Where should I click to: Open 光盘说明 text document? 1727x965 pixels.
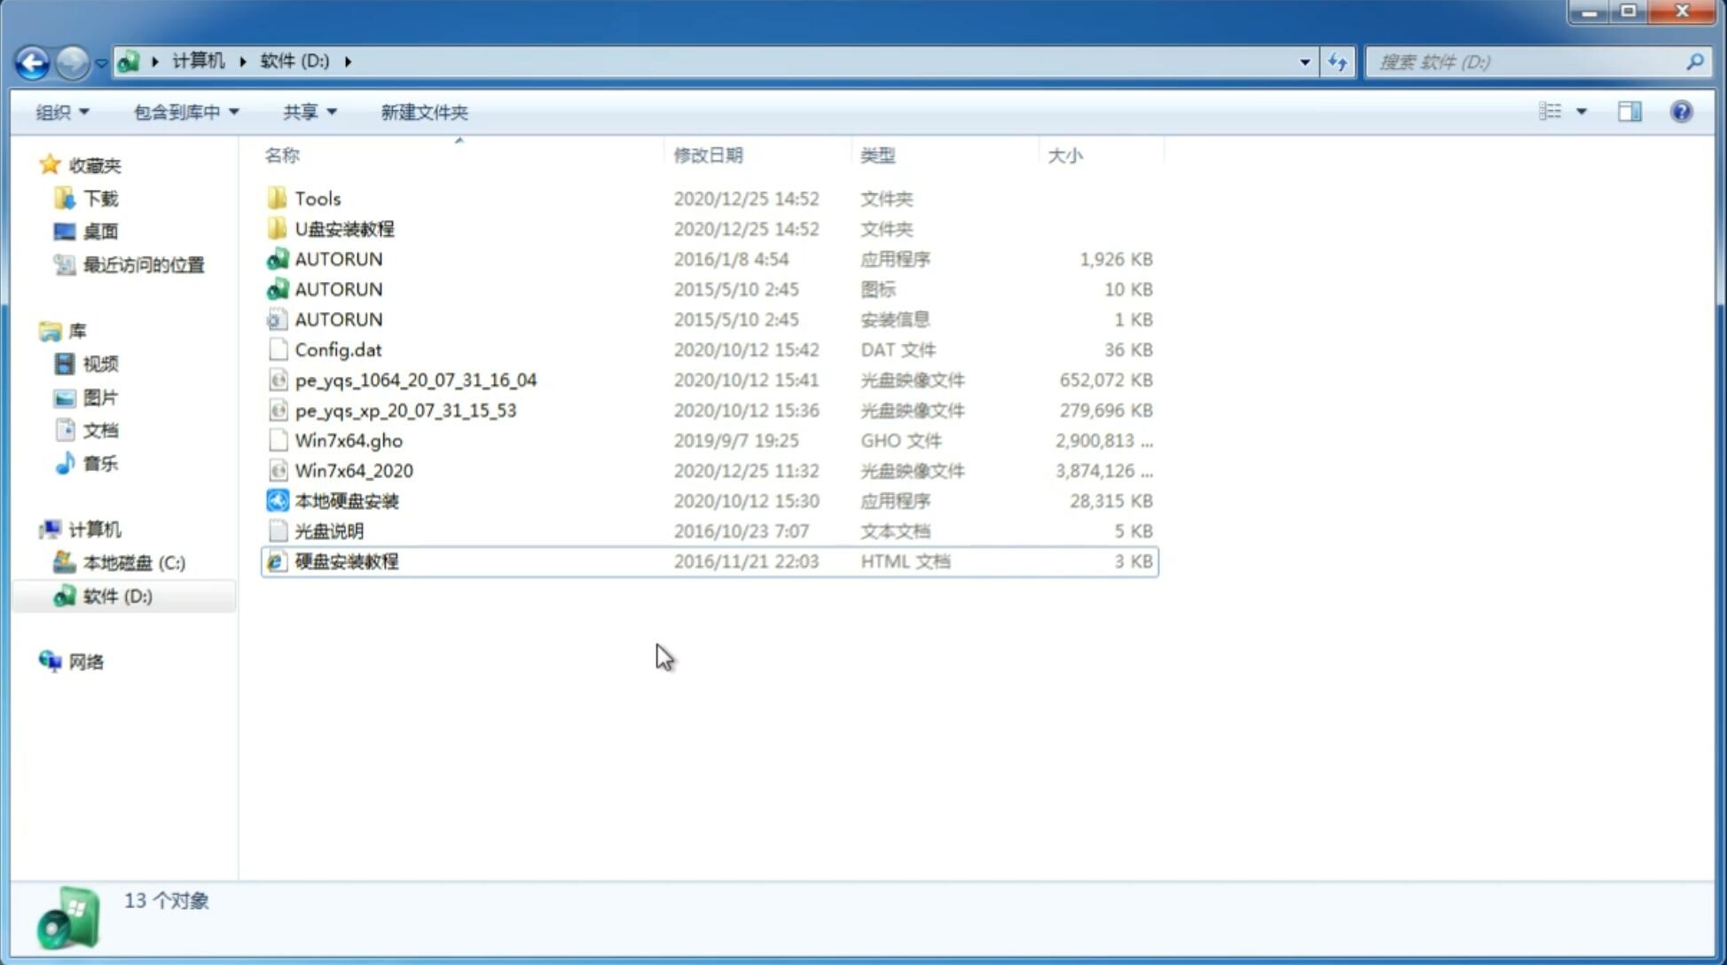point(328,530)
